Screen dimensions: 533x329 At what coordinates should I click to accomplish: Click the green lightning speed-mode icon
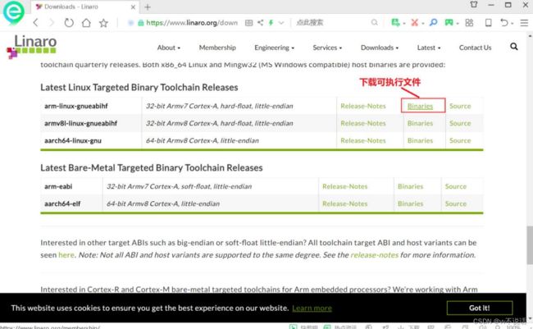pyautogui.click(x=271, y=23)
